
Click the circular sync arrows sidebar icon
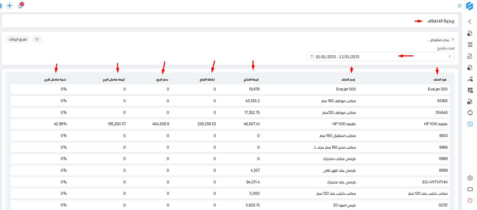(x=470, y=113)
